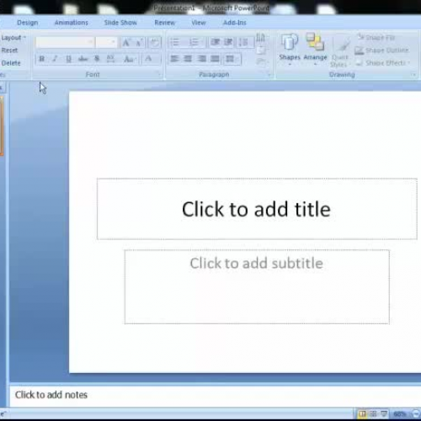This screenshot has width=421, height=421.
Task: Center the text
Action: tap(188, 59)
